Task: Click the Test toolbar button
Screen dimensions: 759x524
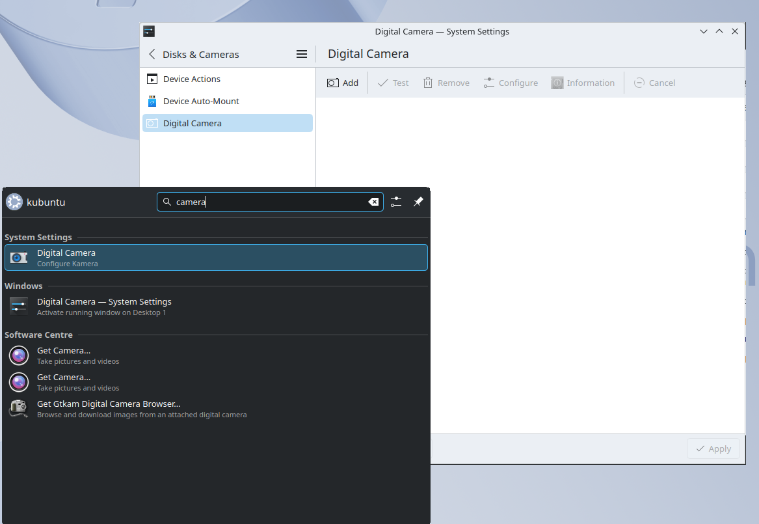Action: [x=393, y=83]
